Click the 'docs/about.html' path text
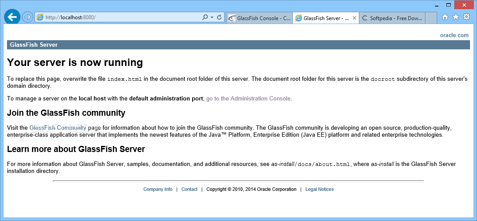The height and width of the screenshot is (221, 477). tap(324, 164)
